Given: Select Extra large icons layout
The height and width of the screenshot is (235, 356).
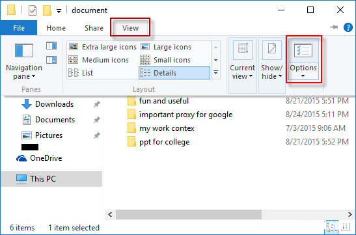Looking at the screenshot, I should click(x=103, y=47).
